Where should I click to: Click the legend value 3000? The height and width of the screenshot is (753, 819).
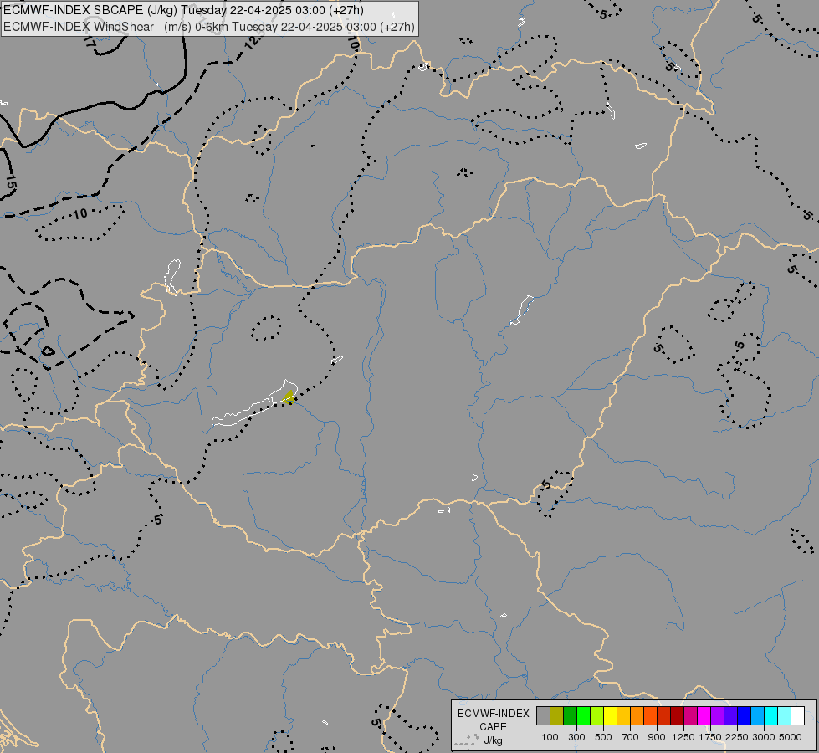(764, 737)
